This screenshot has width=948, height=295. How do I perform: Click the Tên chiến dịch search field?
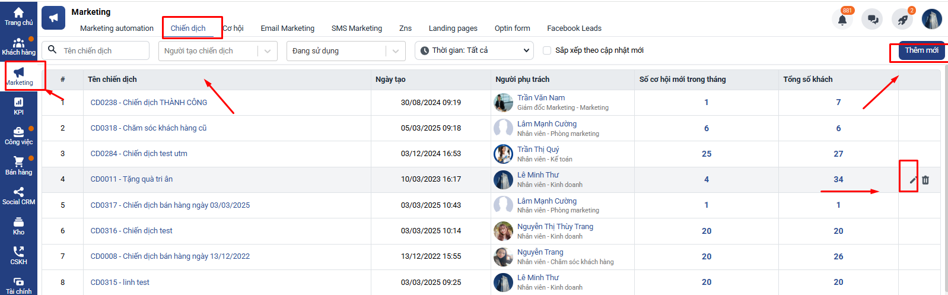tap(104, 50)
